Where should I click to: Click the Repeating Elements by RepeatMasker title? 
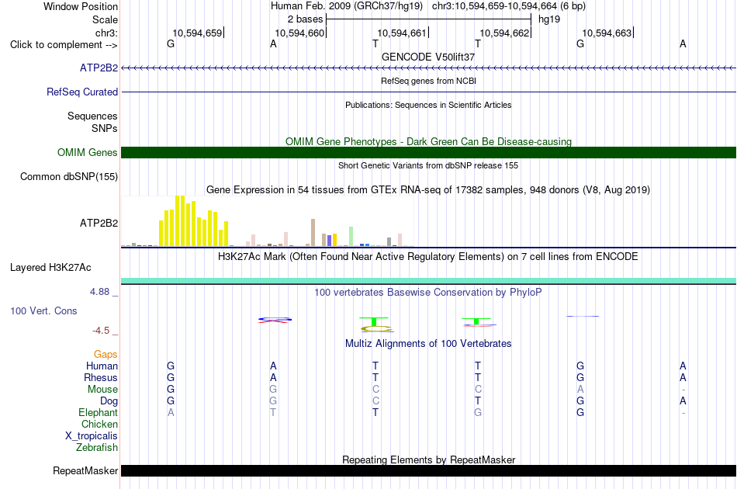[x=428, y=460]
